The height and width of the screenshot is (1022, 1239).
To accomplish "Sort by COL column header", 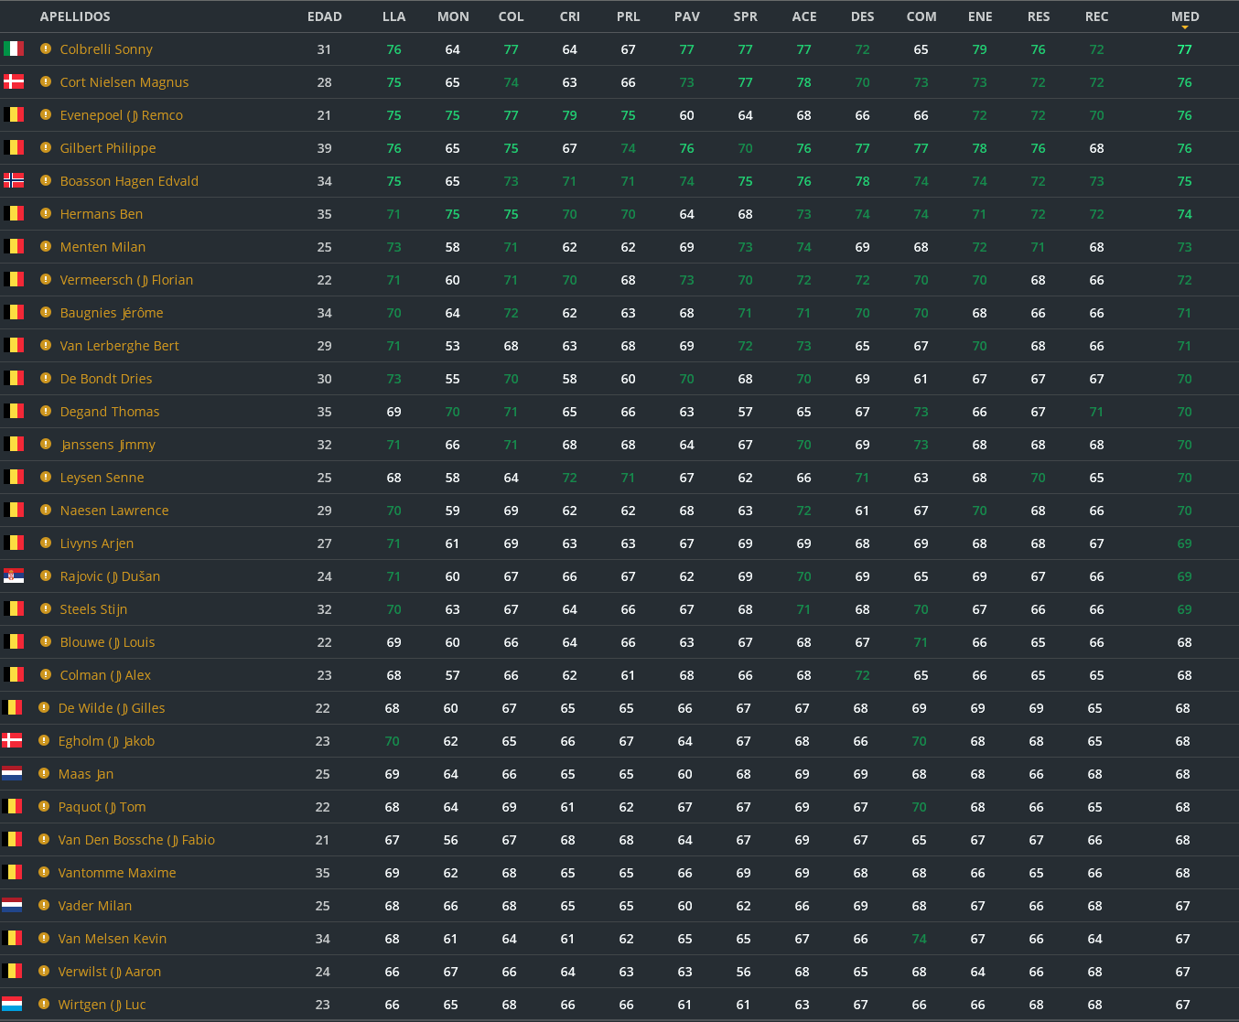I will tap(512, 16).
